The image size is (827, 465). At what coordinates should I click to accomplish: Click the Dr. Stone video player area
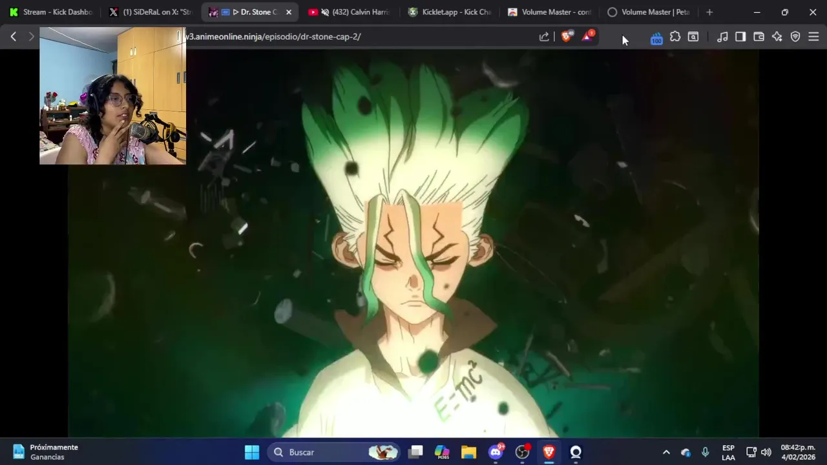(x=413, y=244)
